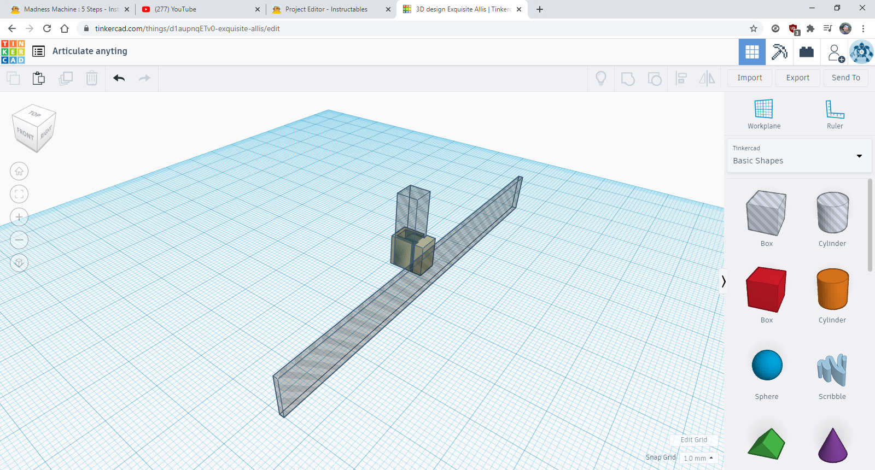This screenshot has height=470, width=875.
Task: Open the Snap Grid 1.0 mm dropdown
Action: click(698, 458)
